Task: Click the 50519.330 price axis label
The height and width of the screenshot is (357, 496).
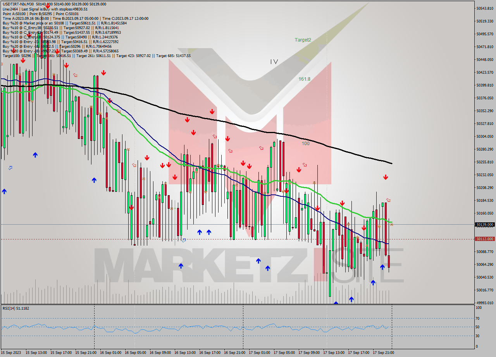Action: pos(485,21)
